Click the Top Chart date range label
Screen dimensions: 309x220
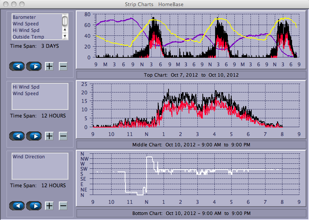coord(191,75)
